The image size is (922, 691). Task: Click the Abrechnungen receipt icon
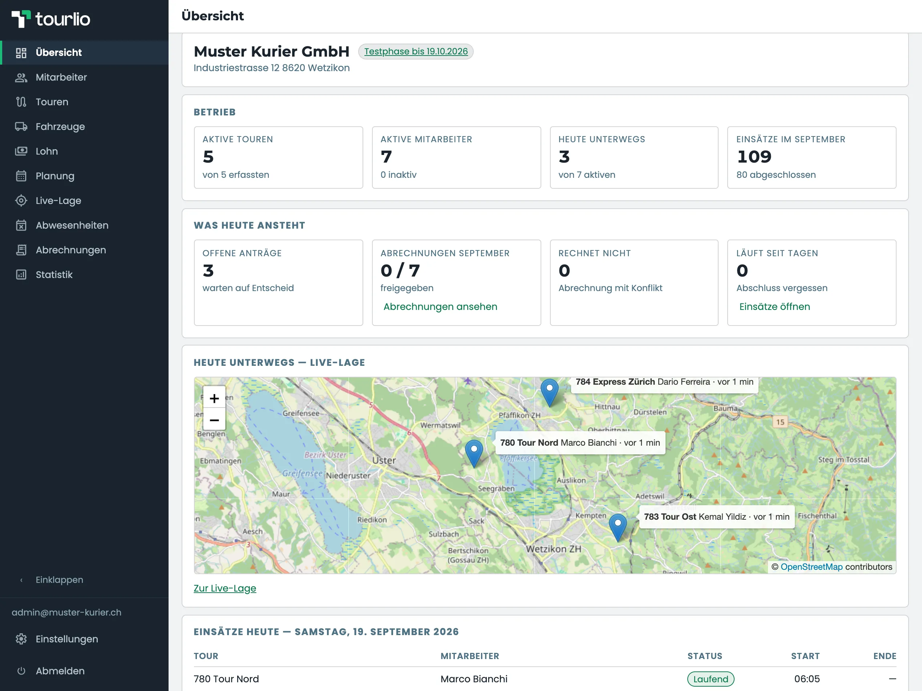[21, 250]
